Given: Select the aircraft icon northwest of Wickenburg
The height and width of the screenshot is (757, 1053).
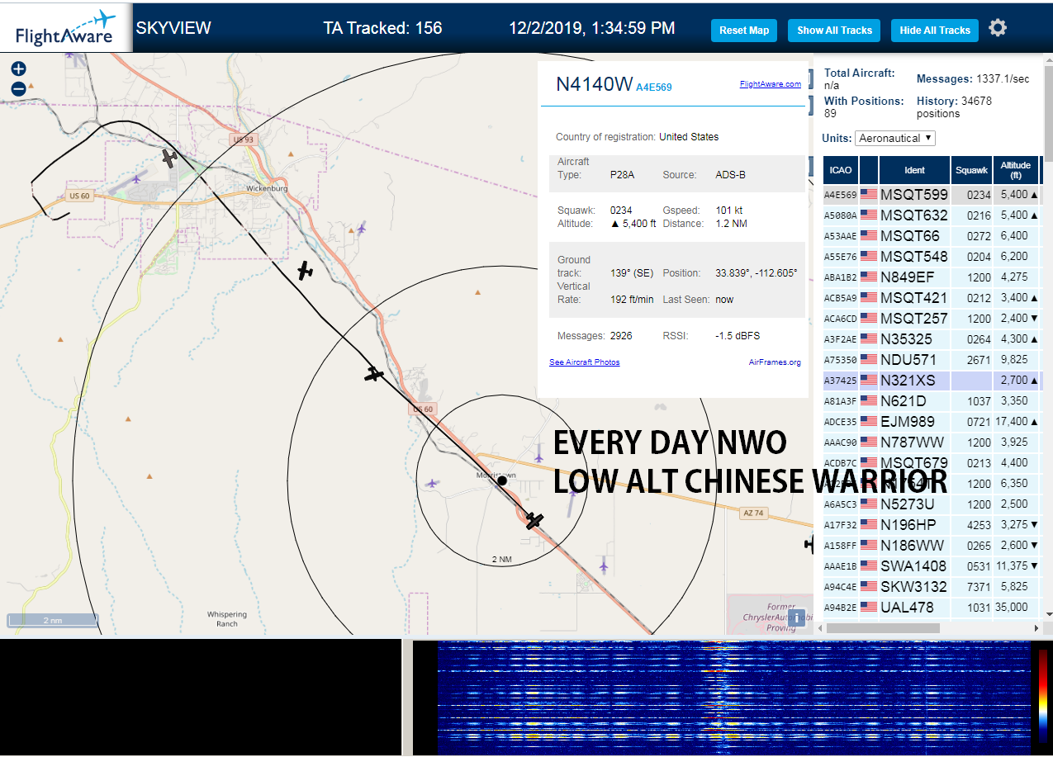Looking at the screenshot, I should coord(169,158).
